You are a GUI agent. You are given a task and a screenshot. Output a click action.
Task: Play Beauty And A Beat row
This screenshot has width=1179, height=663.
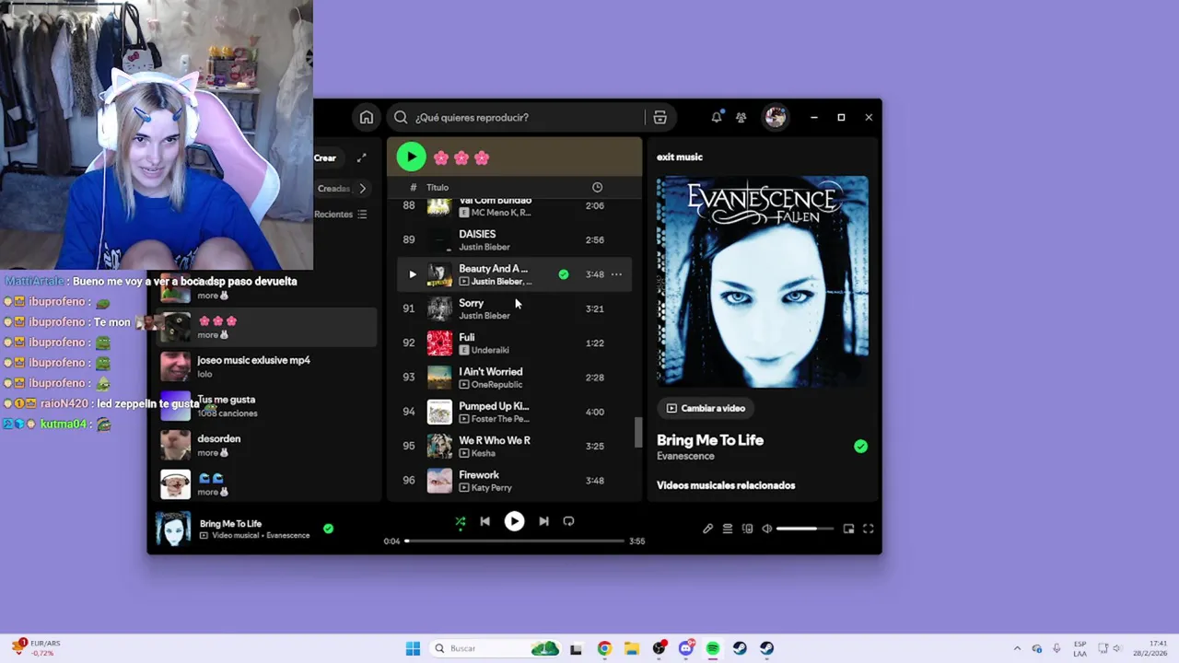[x=412, y=274]
